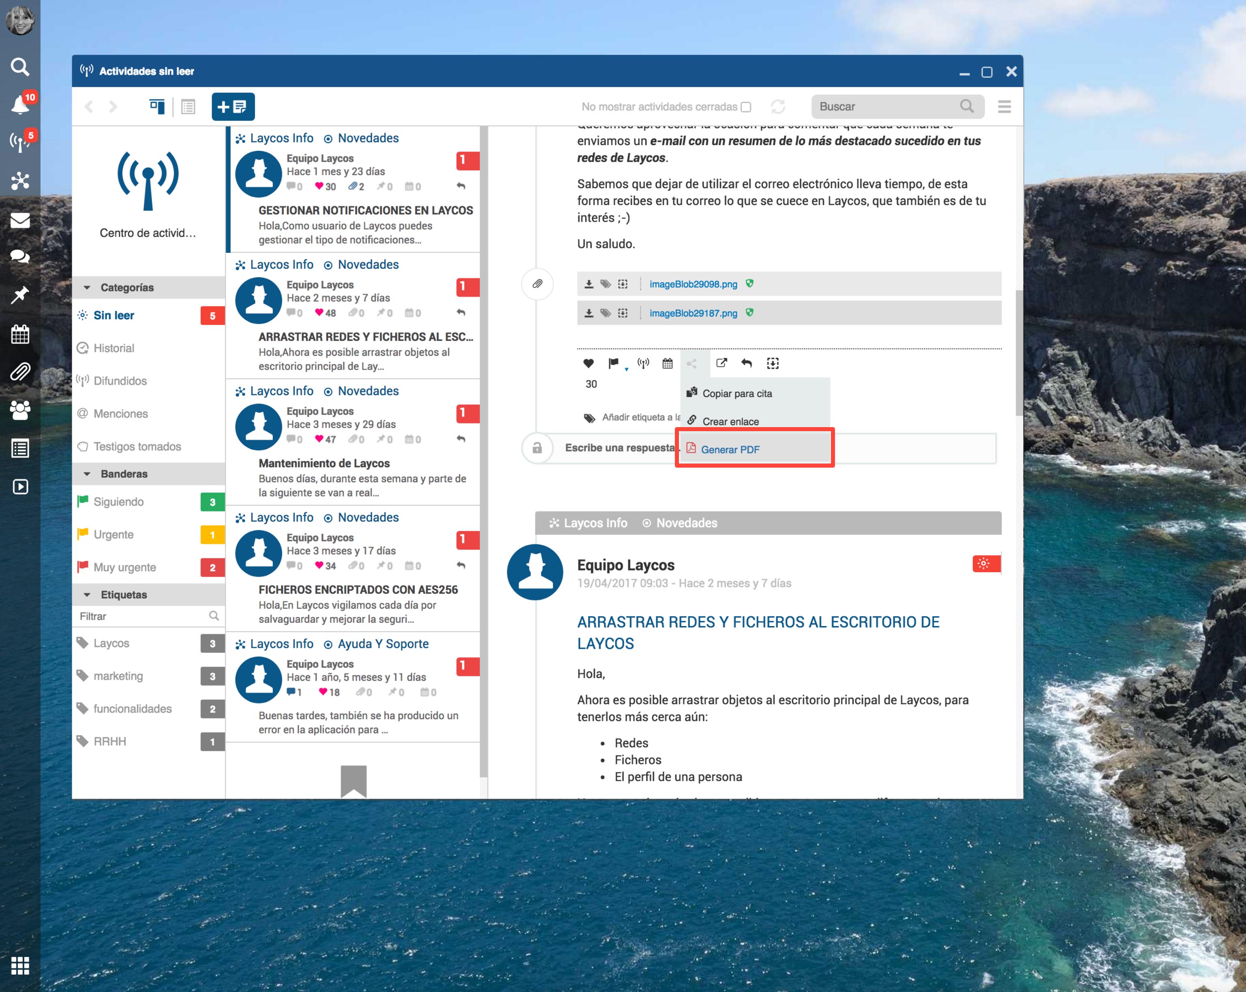
Task: Select Crear enlace menu item
Action: pos(755,422)
